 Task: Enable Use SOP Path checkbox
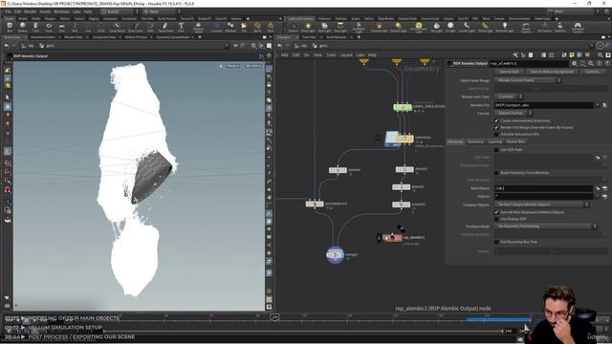pos(496,150)
